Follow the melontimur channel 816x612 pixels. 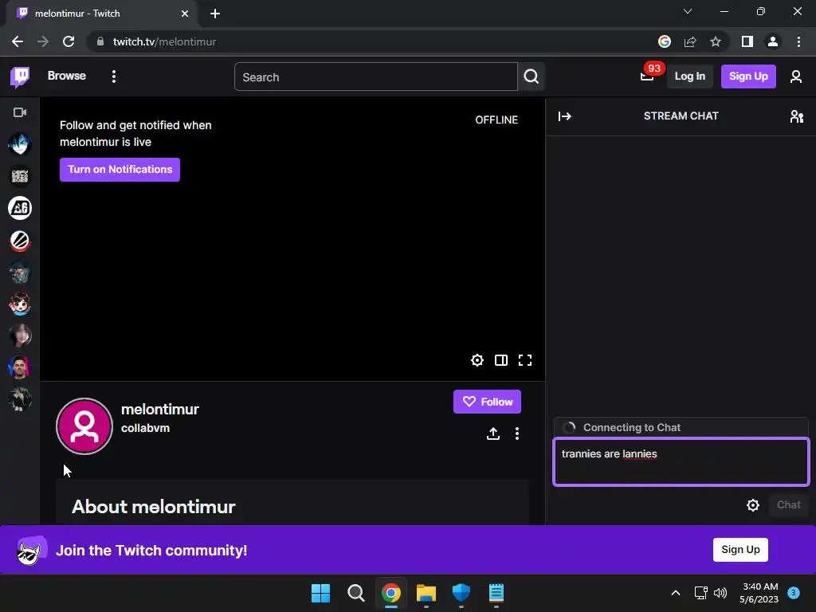coord(487,402)
